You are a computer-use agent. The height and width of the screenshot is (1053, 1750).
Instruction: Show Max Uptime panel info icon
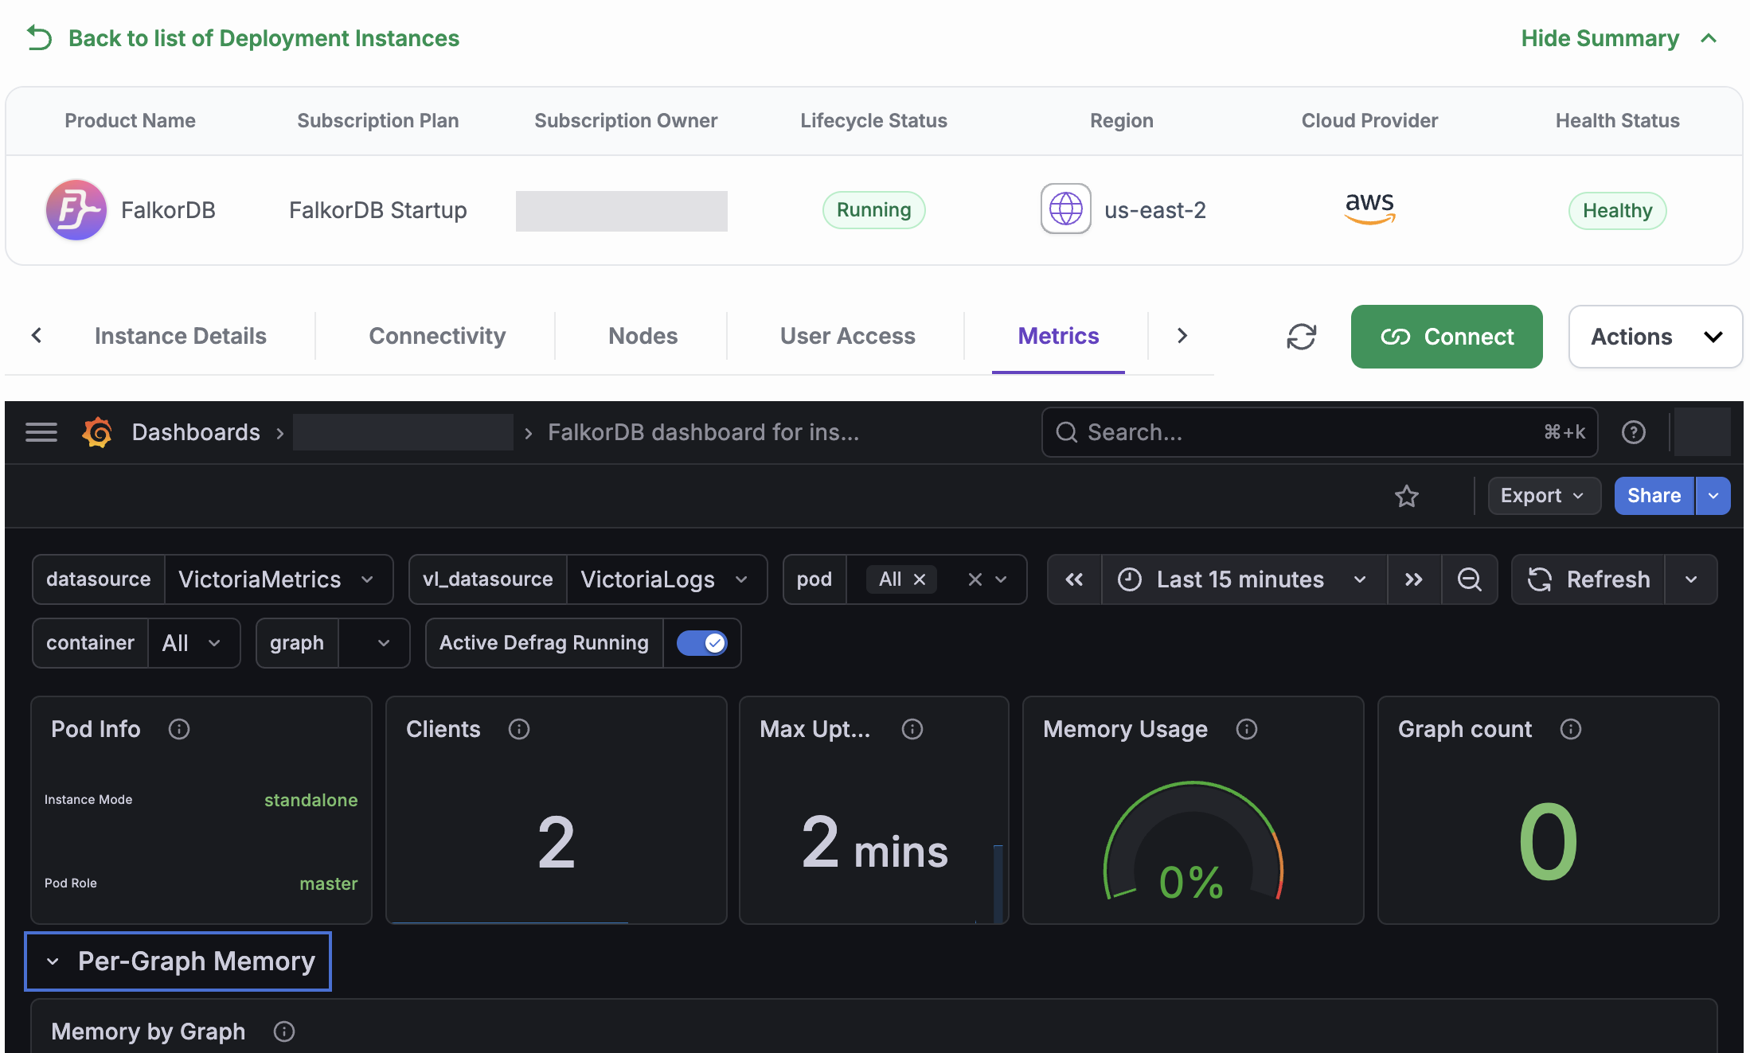[912, 729]
